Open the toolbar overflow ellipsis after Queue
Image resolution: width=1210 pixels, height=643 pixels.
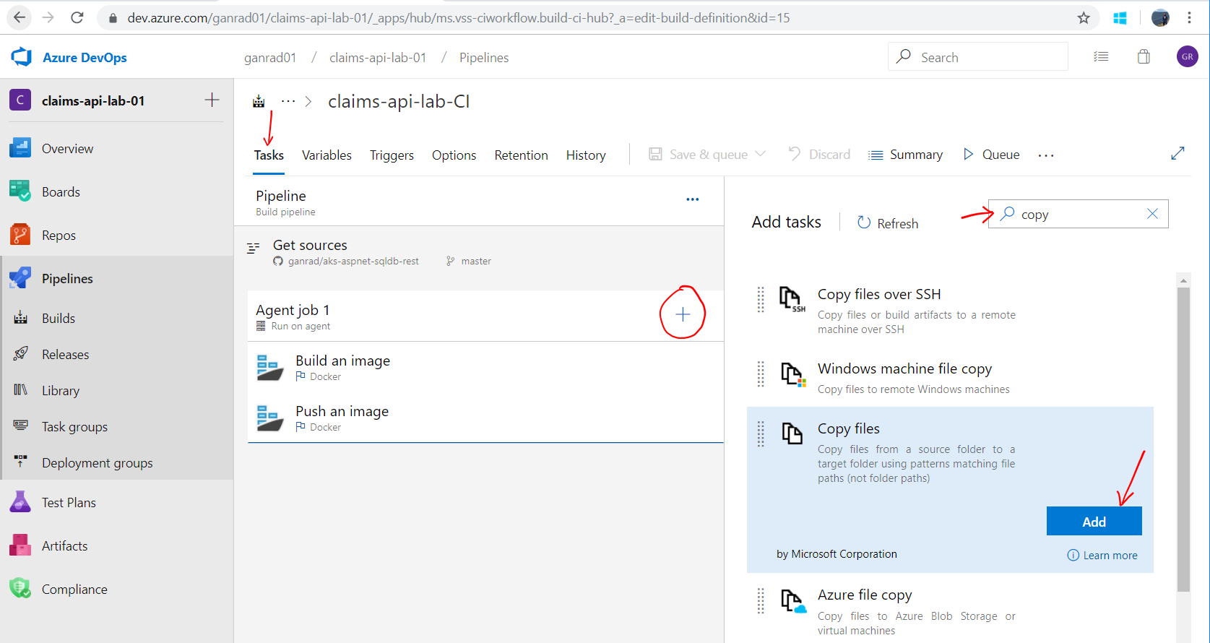pyautogui.click(x=1046, y=155)
